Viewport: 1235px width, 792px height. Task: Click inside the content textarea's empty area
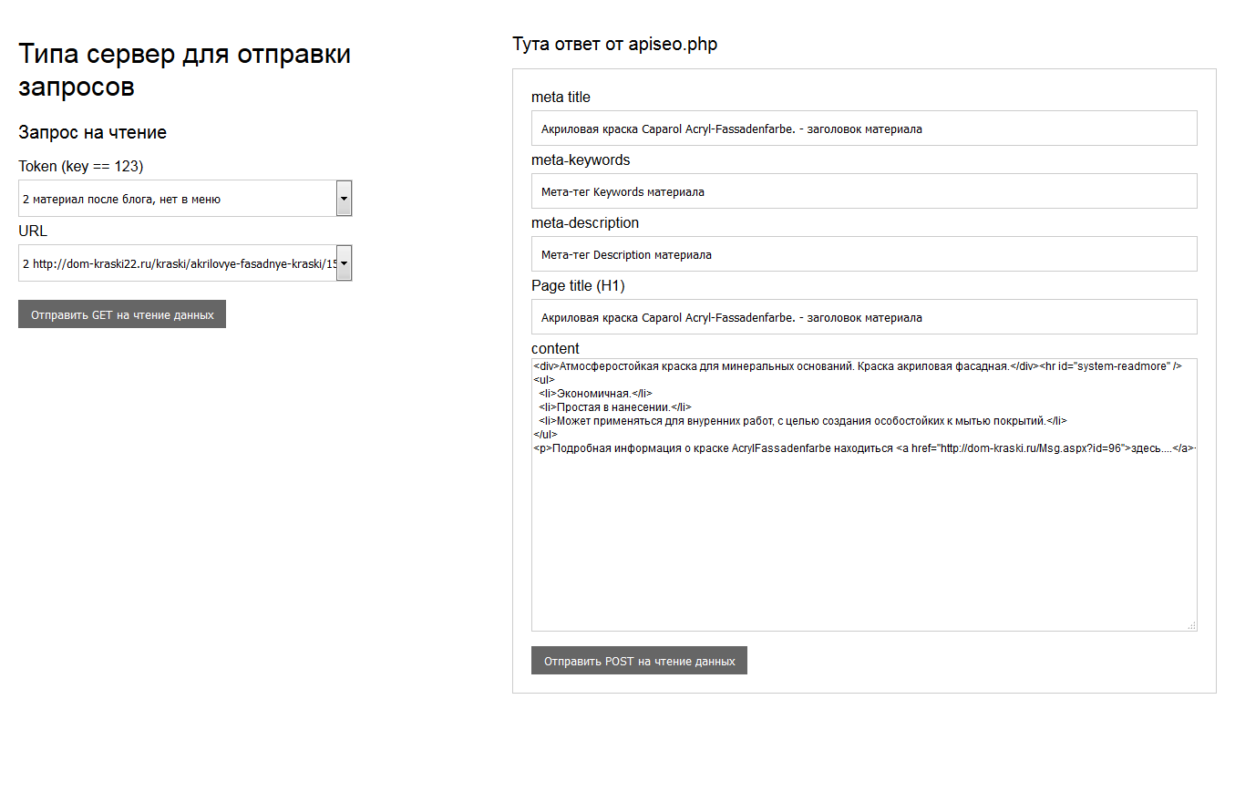click(x=863, y=547)
